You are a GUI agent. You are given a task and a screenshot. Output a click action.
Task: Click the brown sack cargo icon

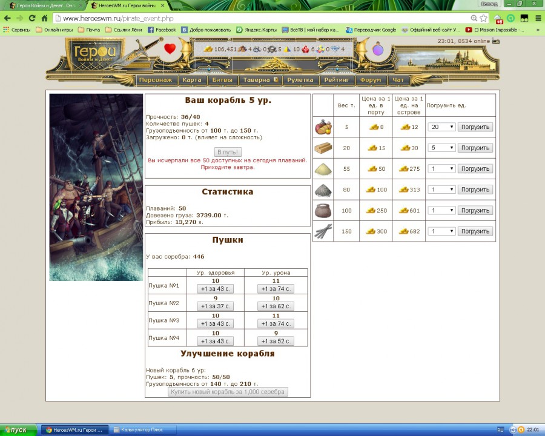(x=323, y=210)
